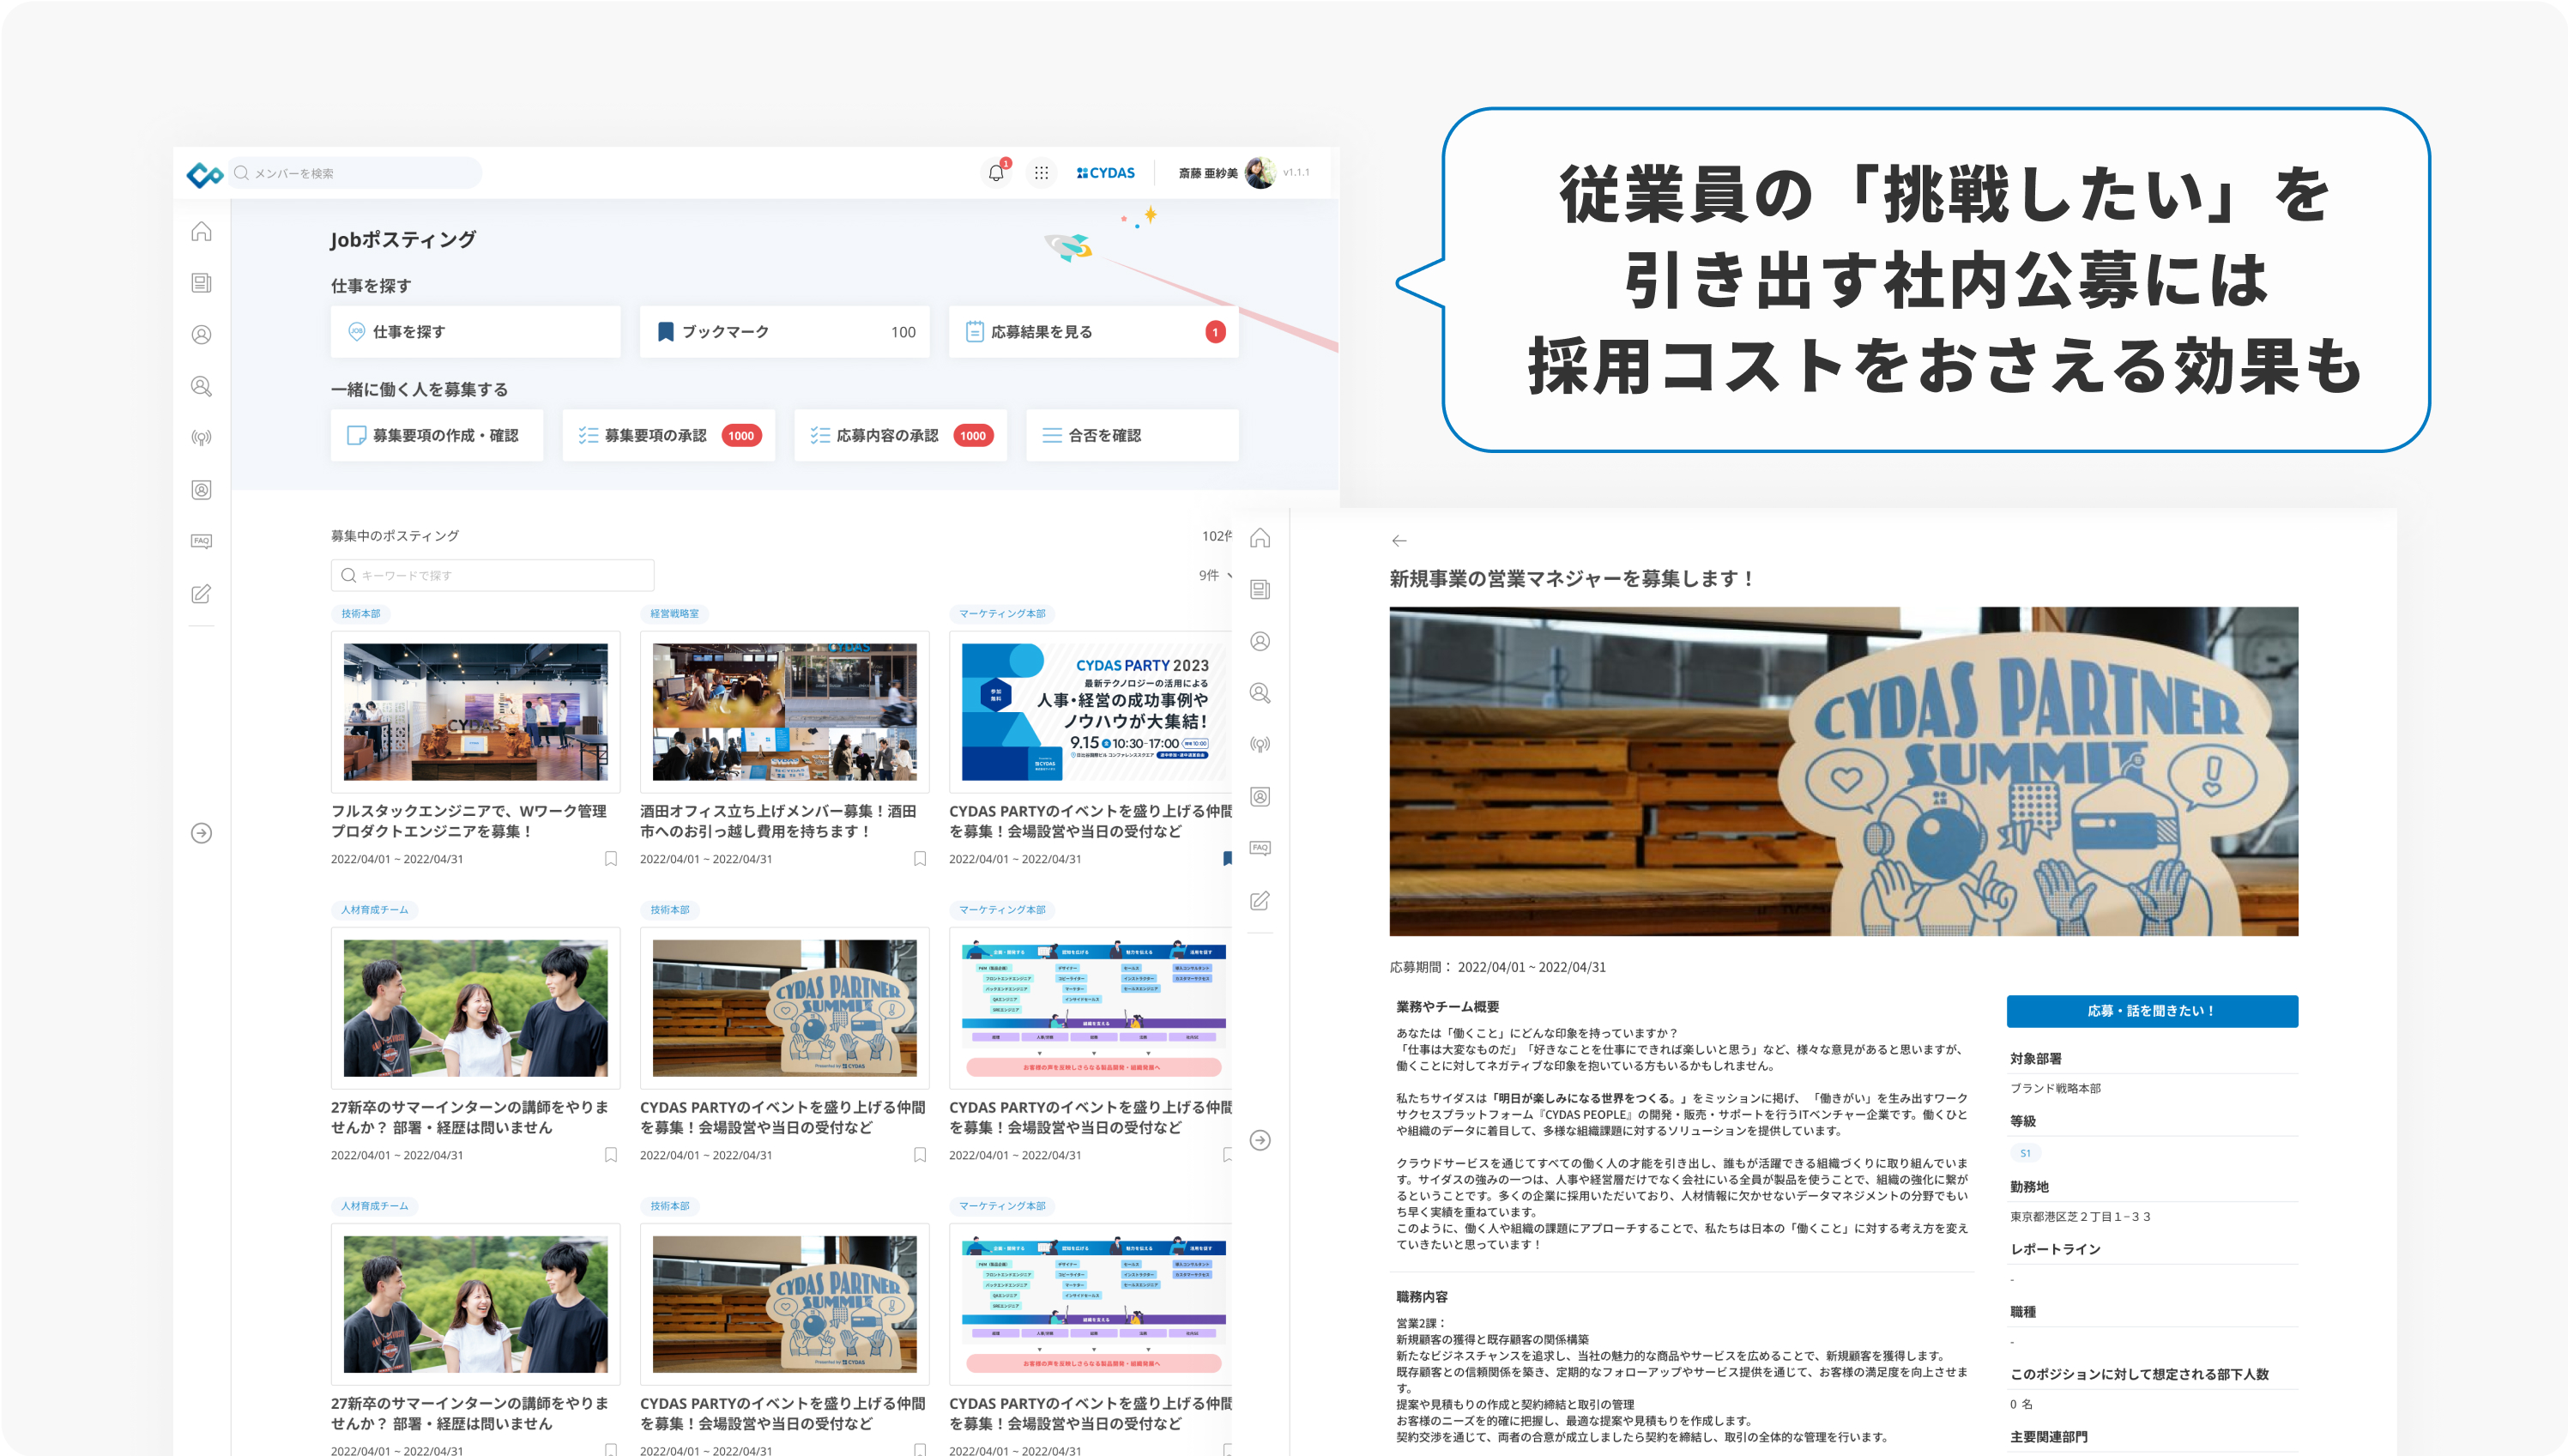Bookmark the フルスタックエンジニア posting
Image resolution: width=2568 pixels, height=1456 pixels.
click(x=610, y=859)
